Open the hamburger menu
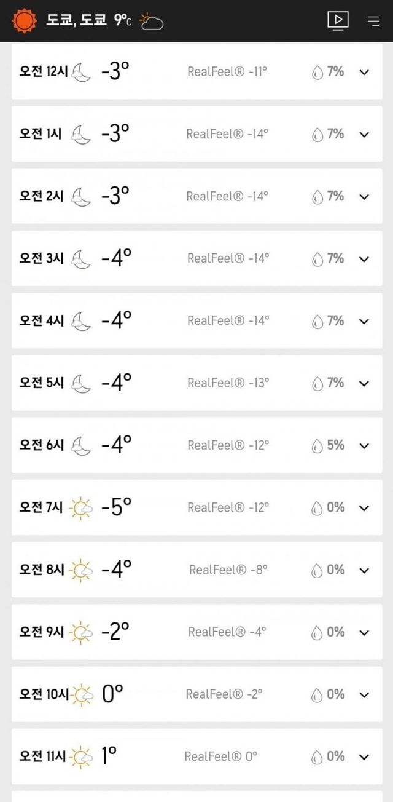 point(373,20)
